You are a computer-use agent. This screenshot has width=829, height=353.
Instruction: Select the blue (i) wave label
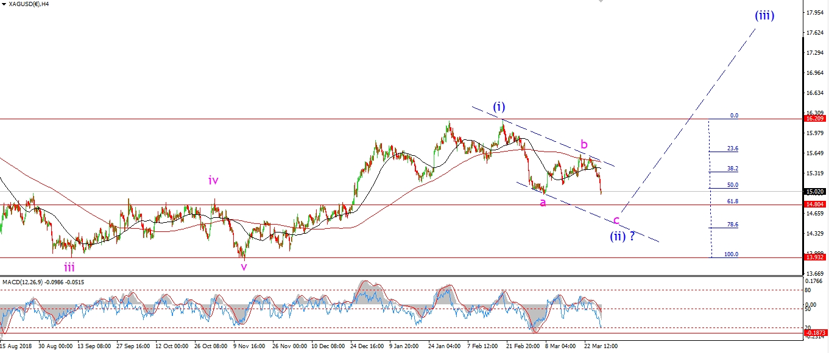click(x=499, y=107)
